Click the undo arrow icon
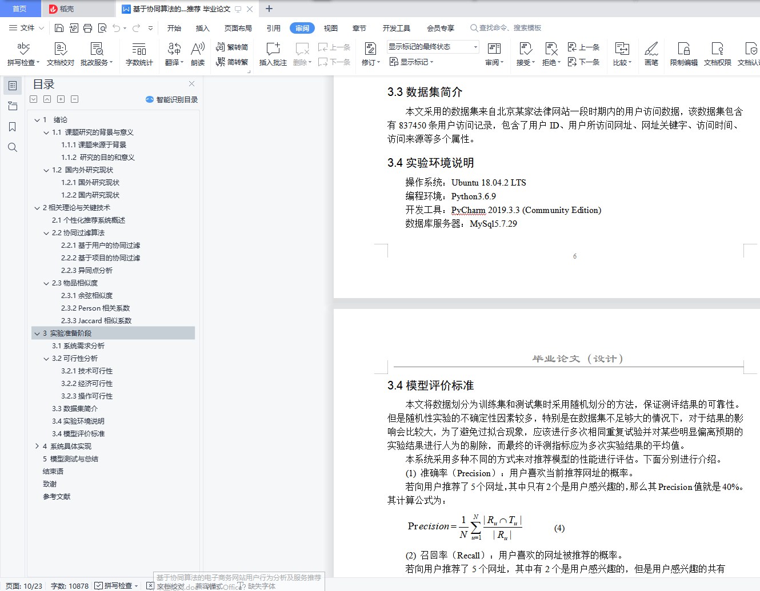Image resolution: width=760 pixels, height=591 pixels. point(117,28)
